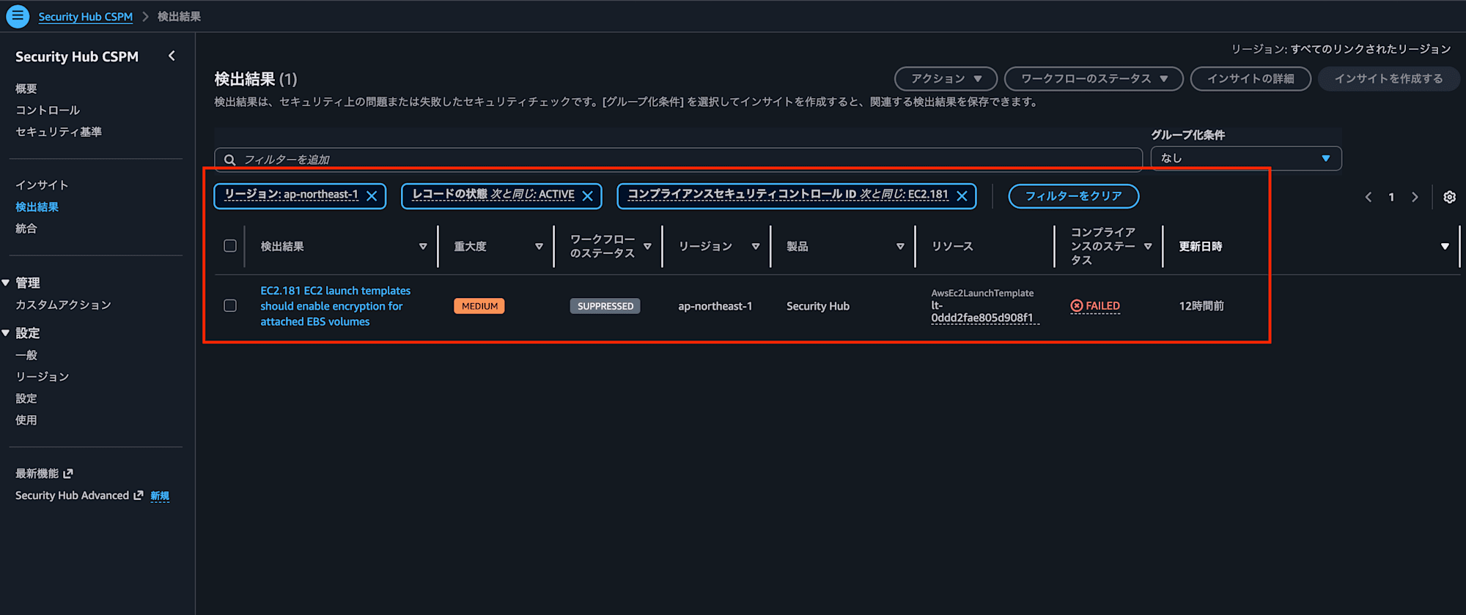Open 検出結果 in sidebar
This screenshot has width=1466, height=615.
tap(37, 207)
